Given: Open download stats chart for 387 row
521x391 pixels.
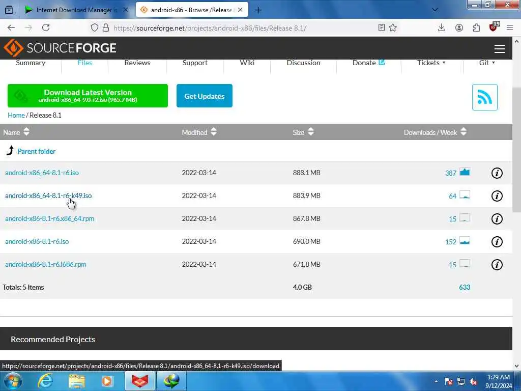Looking at the screenshot, I should pyautogui.click(x=465, y=172).
